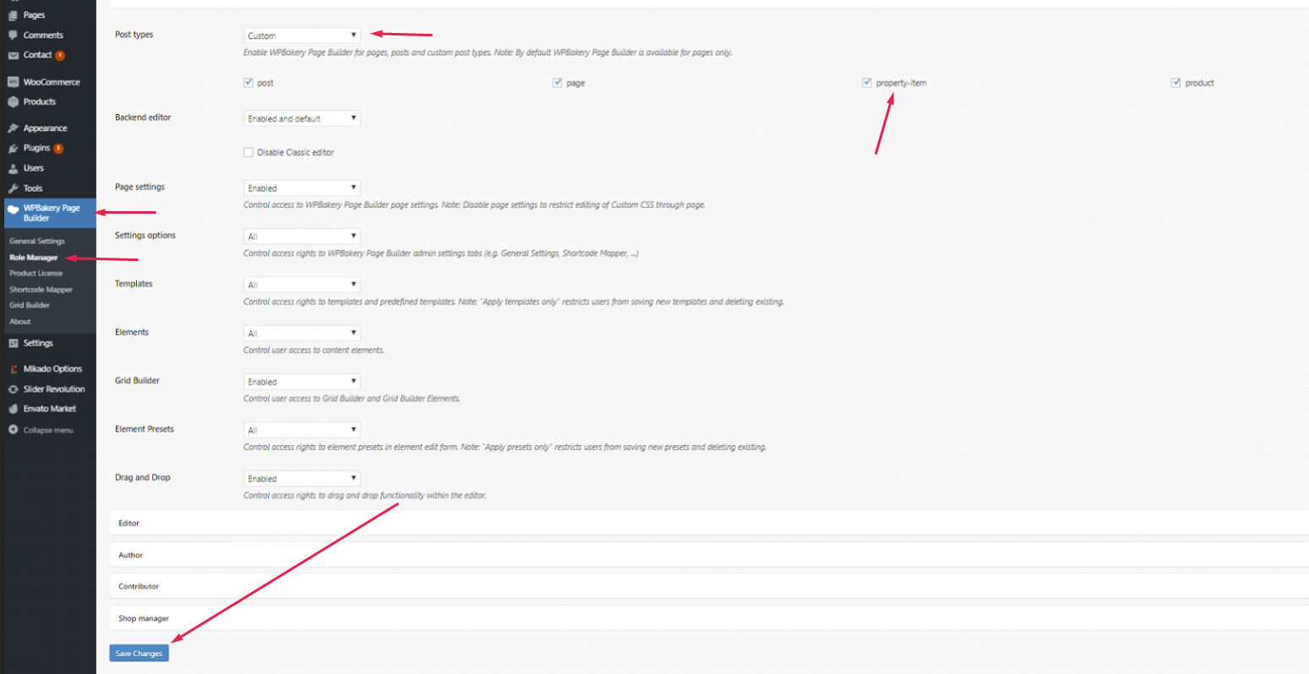Image resolution: width=1309 pixels, height=674 pixels.
Task: Click the Settings sliders icon
Action: click(13, 344)
